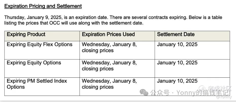Select the 'Expiration Prices Used' column header

pyautogui.click(x=108, y=34)
